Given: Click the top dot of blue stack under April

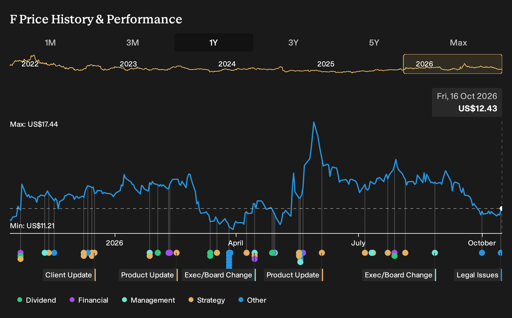Looking at the screenshot, I should point(230,253).
